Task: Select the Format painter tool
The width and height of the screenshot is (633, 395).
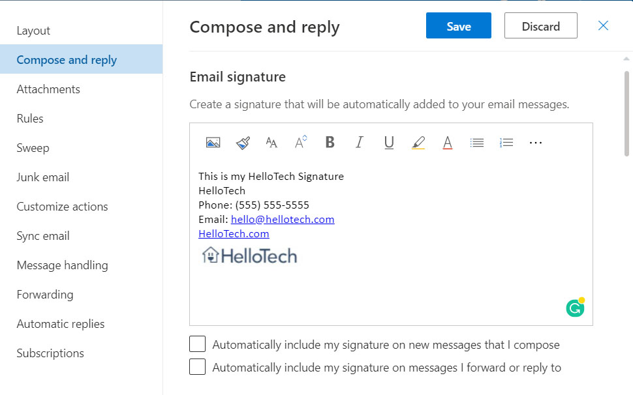Action: pos(243,143)
